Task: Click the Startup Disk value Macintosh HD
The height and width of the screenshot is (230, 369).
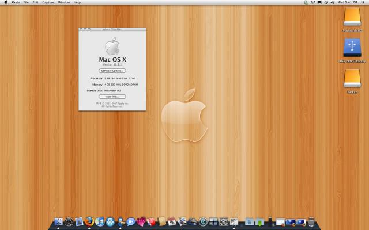Action: [x=112, y=91]
